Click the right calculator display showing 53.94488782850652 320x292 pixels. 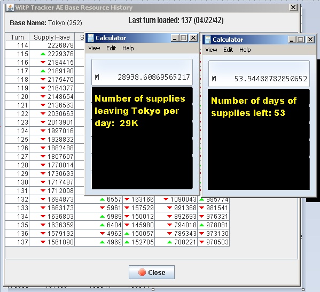coord(259,74)
